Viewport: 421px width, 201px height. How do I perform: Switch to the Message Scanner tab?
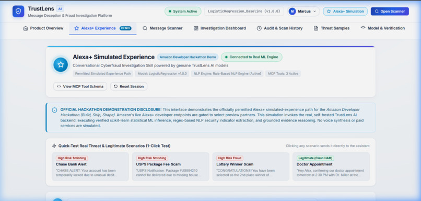point(162,28)
